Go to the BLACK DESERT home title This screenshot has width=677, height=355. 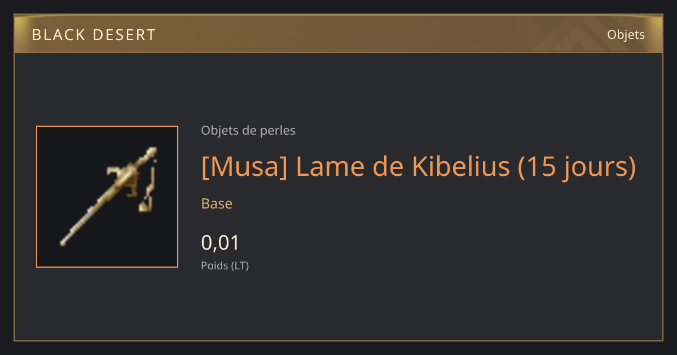pyautogui.click(x=94, y=35)
